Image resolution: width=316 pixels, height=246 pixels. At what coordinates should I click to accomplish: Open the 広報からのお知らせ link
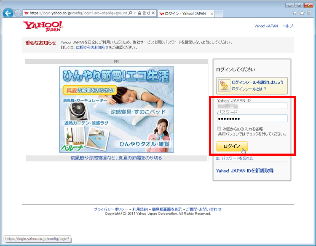(x=92, y=48)
